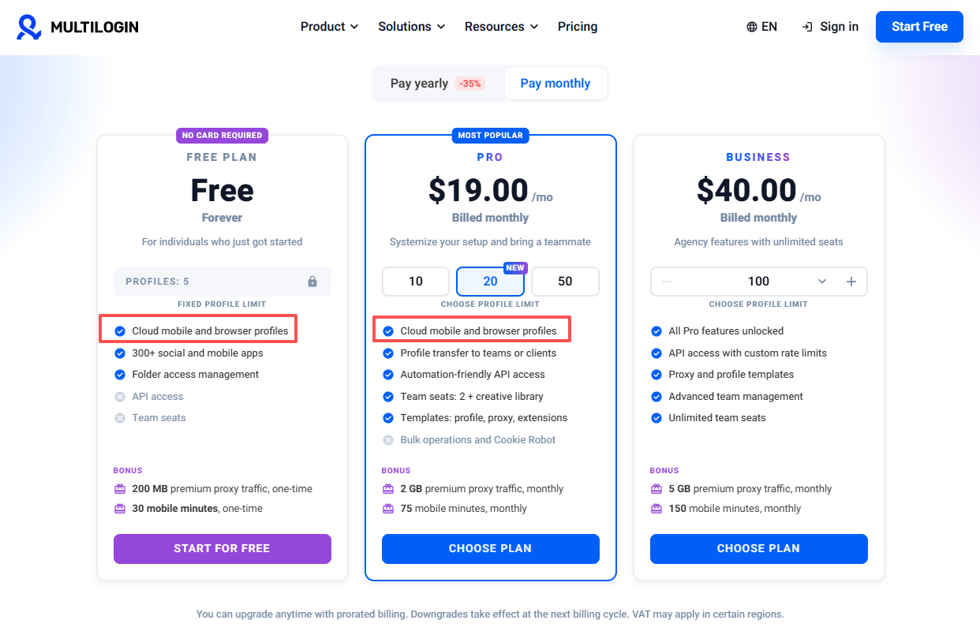Click the gift icon next to 200 MB proxy traffic
980x631 pixels.
[x=120, y=489]
